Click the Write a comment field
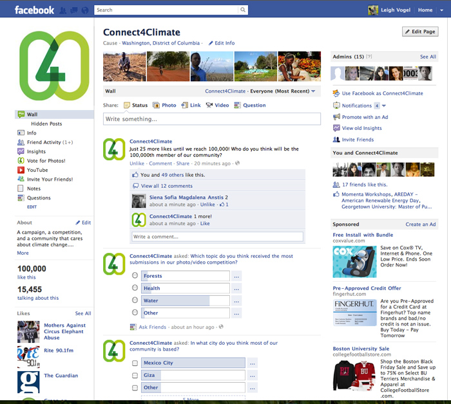The height and width of the screenshot is (404, 451). point(217,237)
